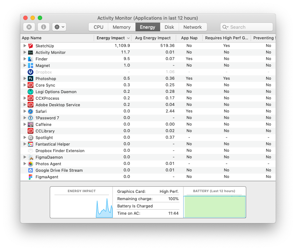This screenshot has width=296, height=250.
Task: Switch to the Network tab
Action: (193, 27)
